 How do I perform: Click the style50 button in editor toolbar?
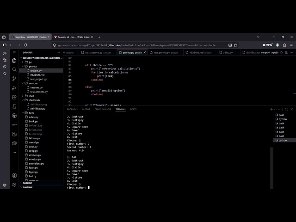tap(275, 52)
